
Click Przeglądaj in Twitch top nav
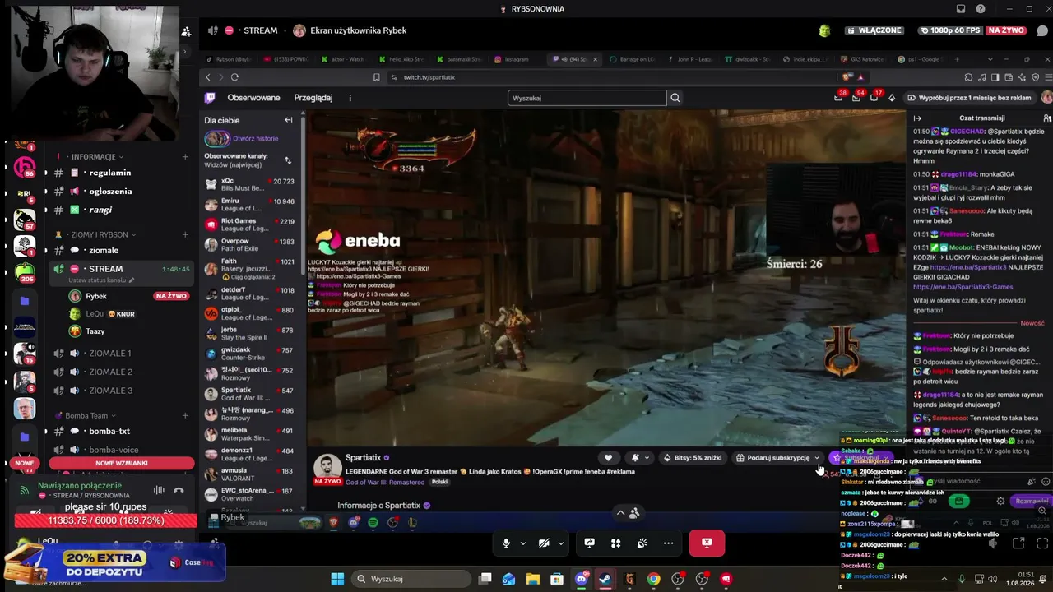click(313, 98)
